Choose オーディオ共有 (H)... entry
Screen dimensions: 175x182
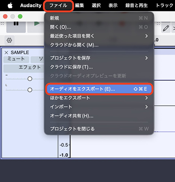click(x=99, y=116)
